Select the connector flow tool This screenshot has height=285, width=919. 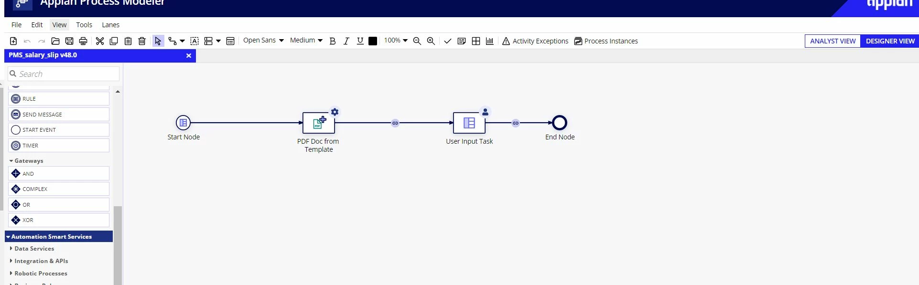(x=173, y=41)
